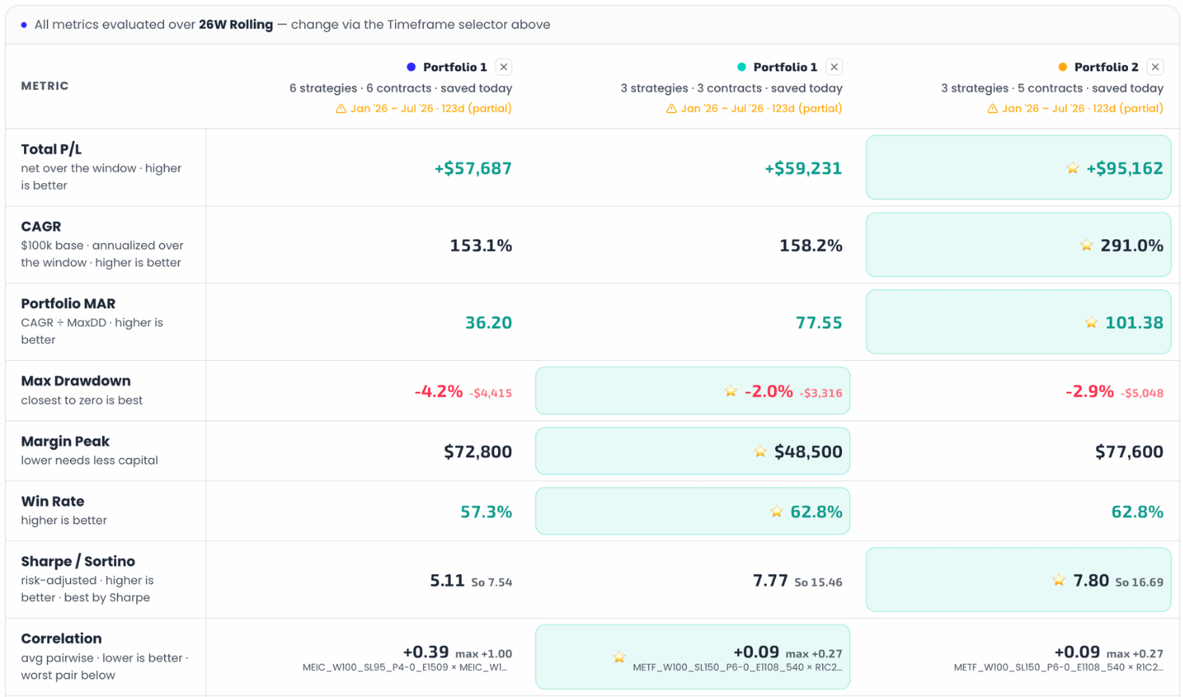Click the 'METRIC' column header
The height and width of the screenshot is (697, 1183).
click(45, 86)
